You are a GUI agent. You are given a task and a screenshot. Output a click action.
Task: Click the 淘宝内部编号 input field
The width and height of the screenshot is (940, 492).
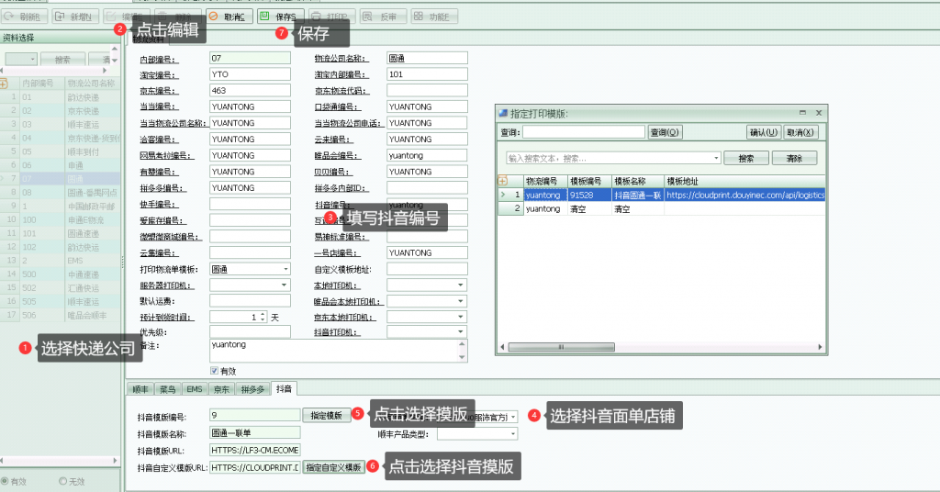tap(427, 74)
